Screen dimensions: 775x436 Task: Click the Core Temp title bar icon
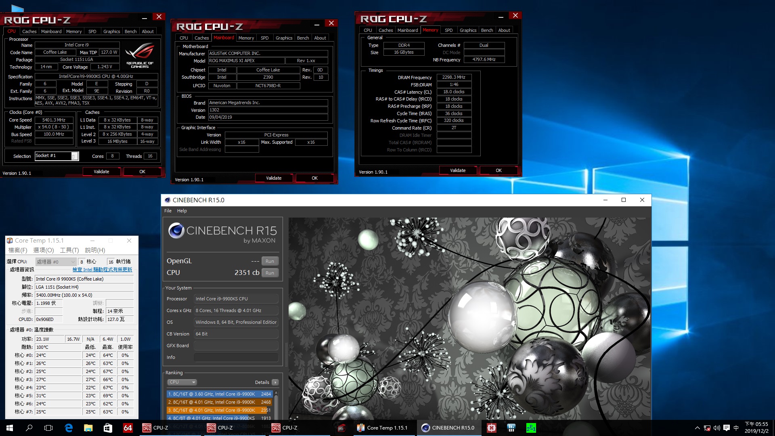tap(10, 241)
